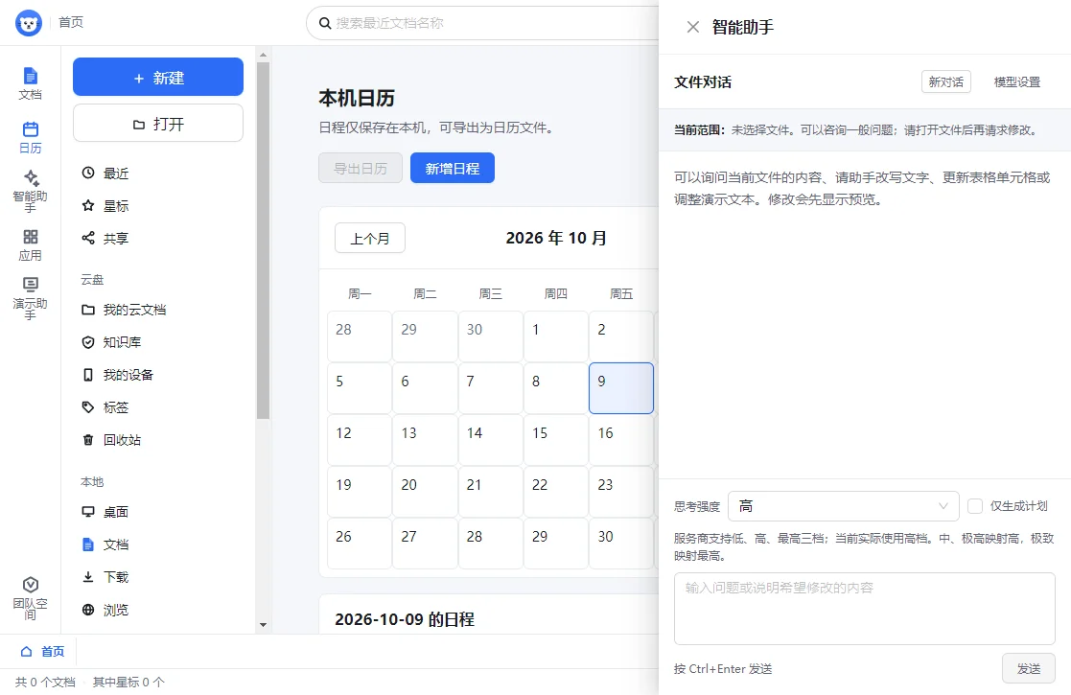Screen dimensions: 1071x695
Task: Click the 打开 button
Action: [158, 124]
